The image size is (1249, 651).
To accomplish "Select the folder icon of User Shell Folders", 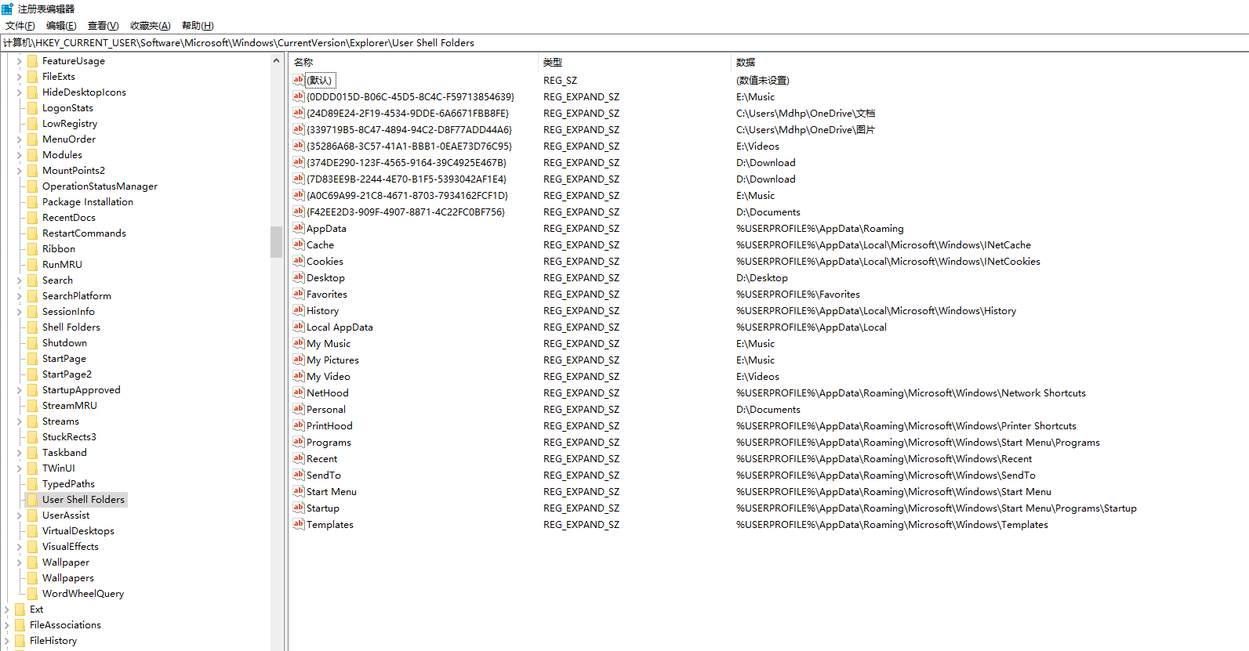I will coord(32,499).
